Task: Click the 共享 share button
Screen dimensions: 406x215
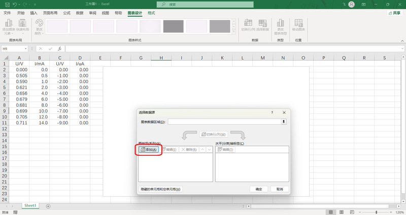Action: click(x=395, y=13)
